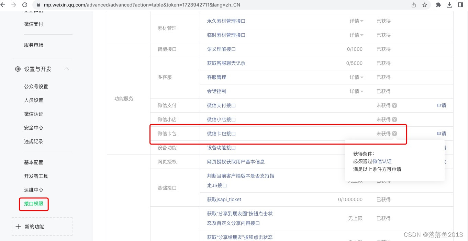This screenshot has height=241, width=468.
Task: Open 设备功能接口 link
Action: [x=221, y=148]
